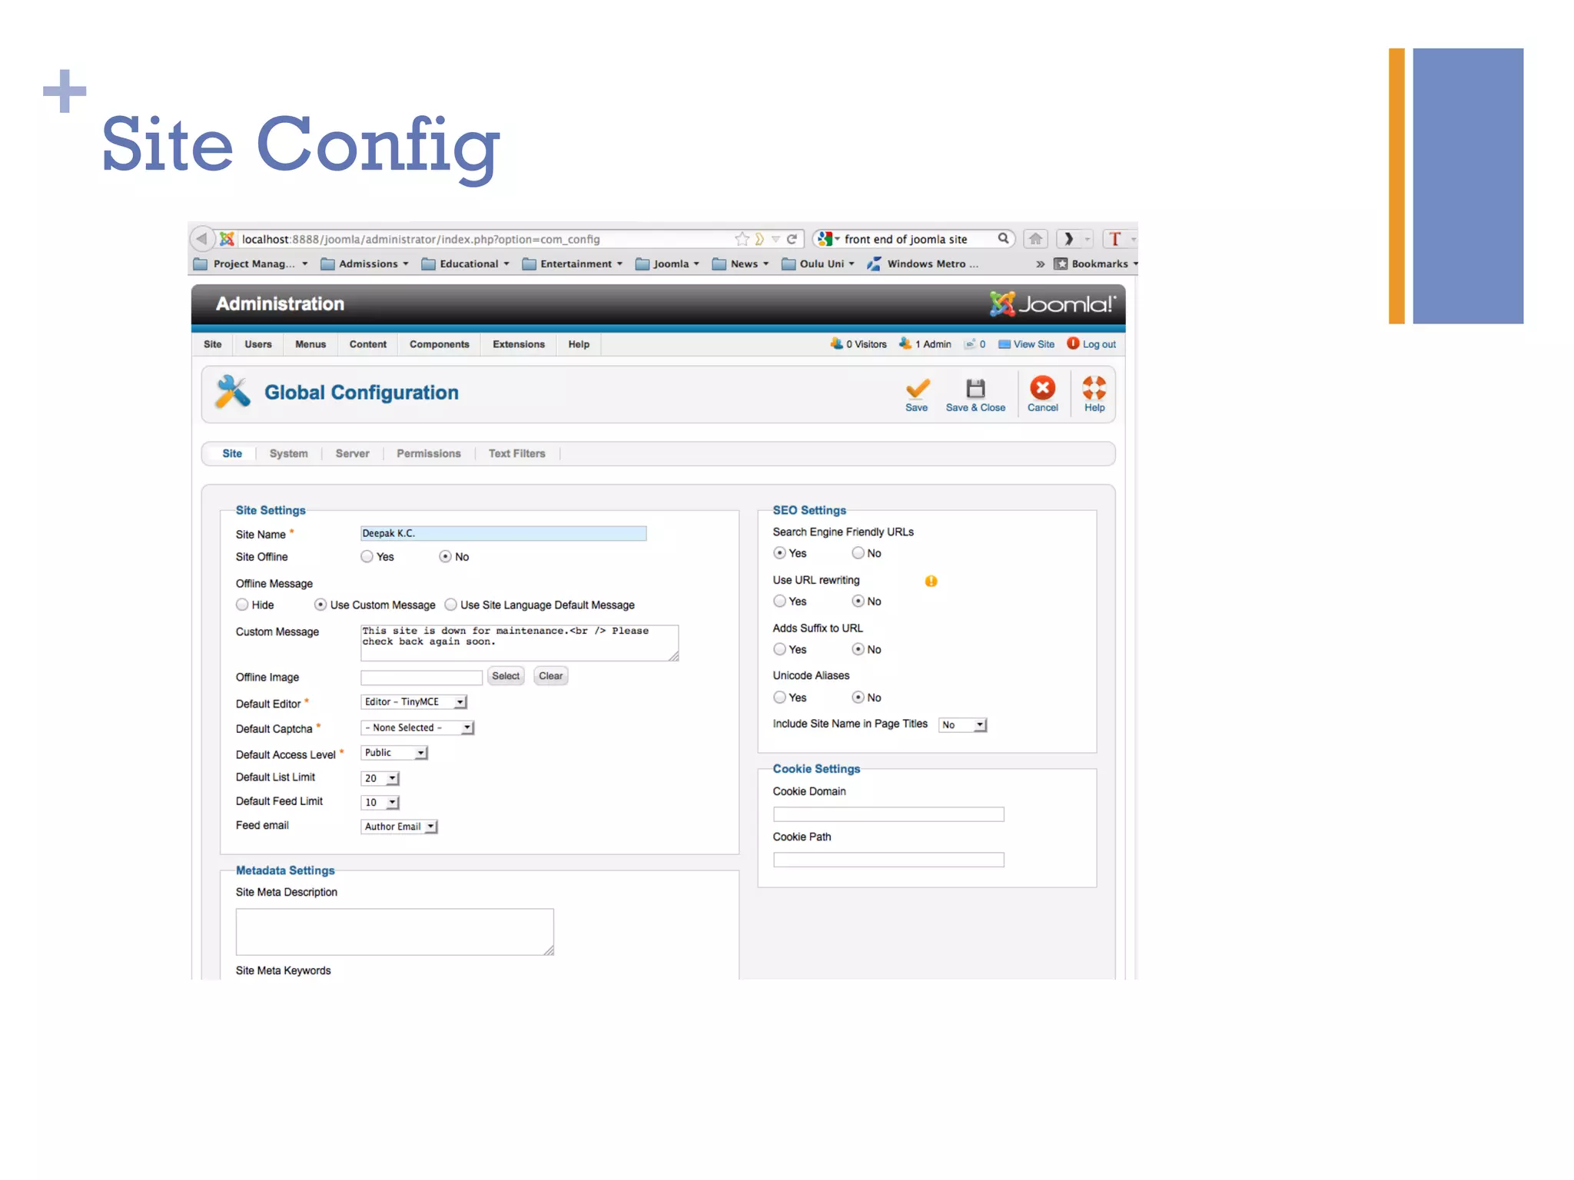Switch to the System tab
1574x1180 pixels.
click(289, 453)
